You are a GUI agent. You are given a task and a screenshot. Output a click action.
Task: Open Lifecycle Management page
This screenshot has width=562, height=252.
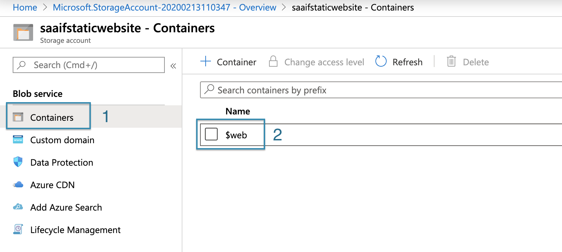[x=75, y=230]
